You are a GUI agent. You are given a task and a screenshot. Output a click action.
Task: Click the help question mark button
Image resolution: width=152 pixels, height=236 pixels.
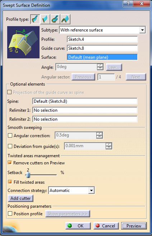128,4
